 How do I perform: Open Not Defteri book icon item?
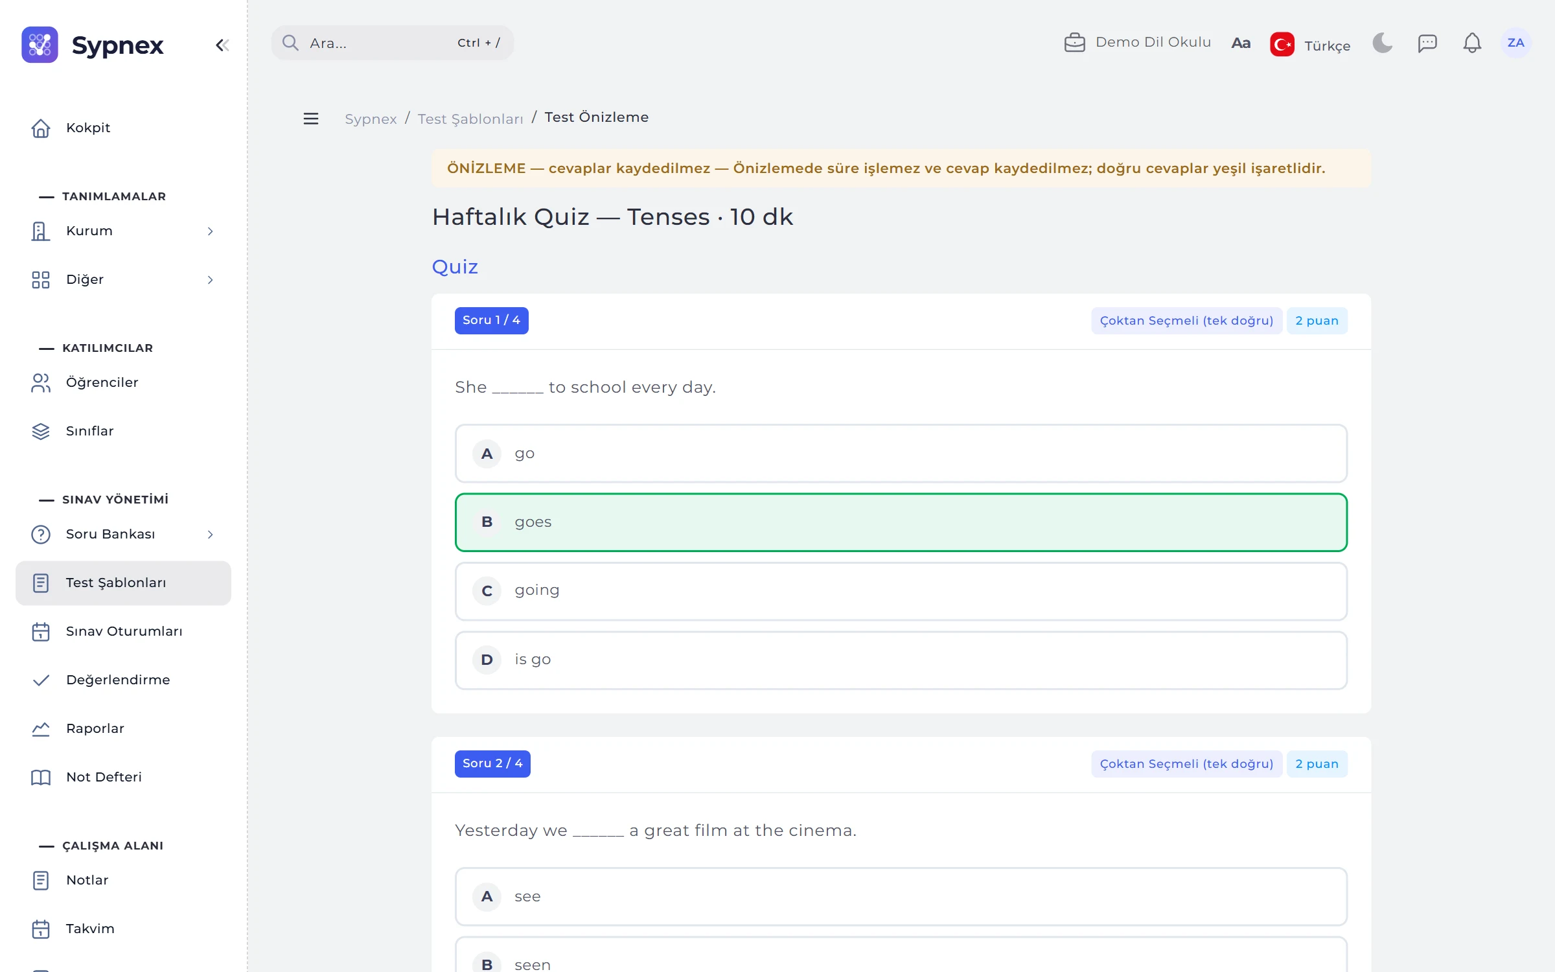[x=123, y=777]
